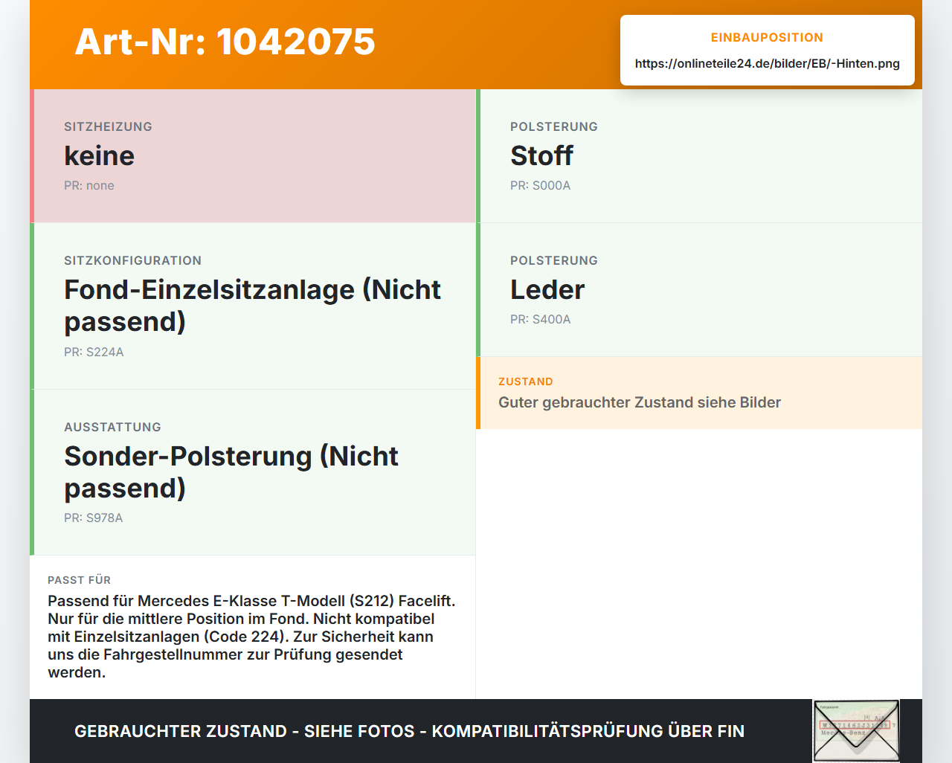Open the envelope thumbnail in the footer

(x=856, y=731)
